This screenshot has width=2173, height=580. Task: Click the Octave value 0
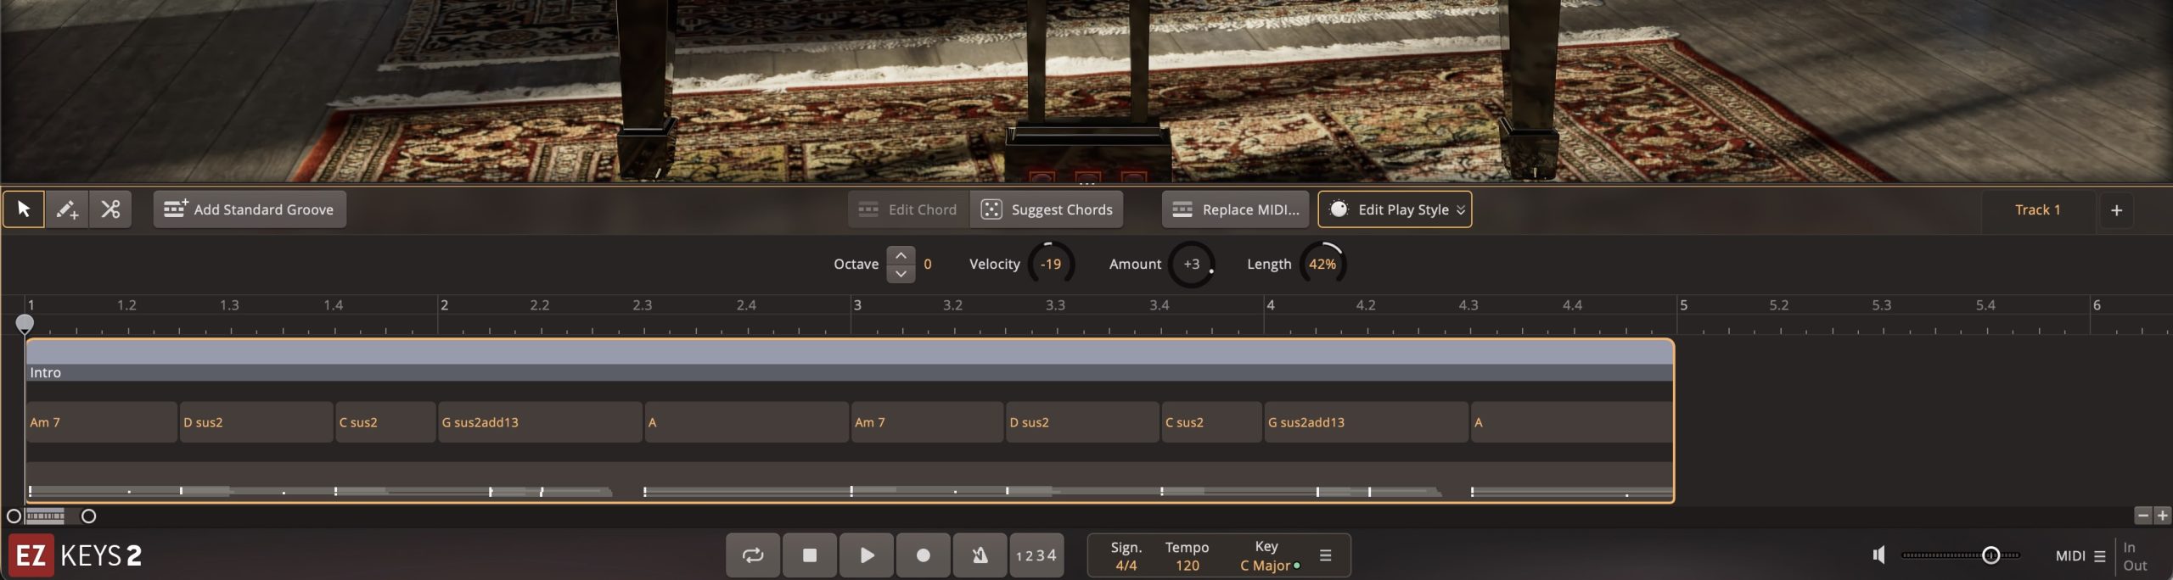[x=928, y=264]
